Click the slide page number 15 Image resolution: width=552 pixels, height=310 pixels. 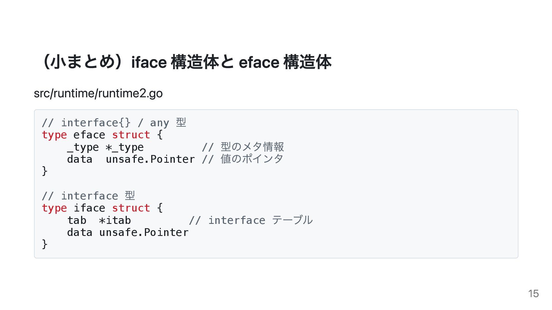533,294
